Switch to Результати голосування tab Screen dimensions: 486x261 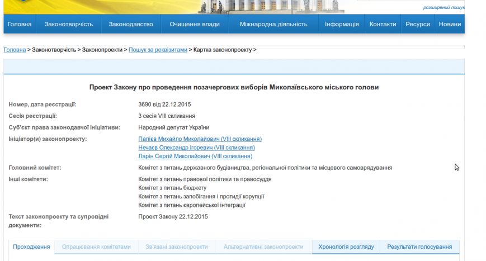419,247
